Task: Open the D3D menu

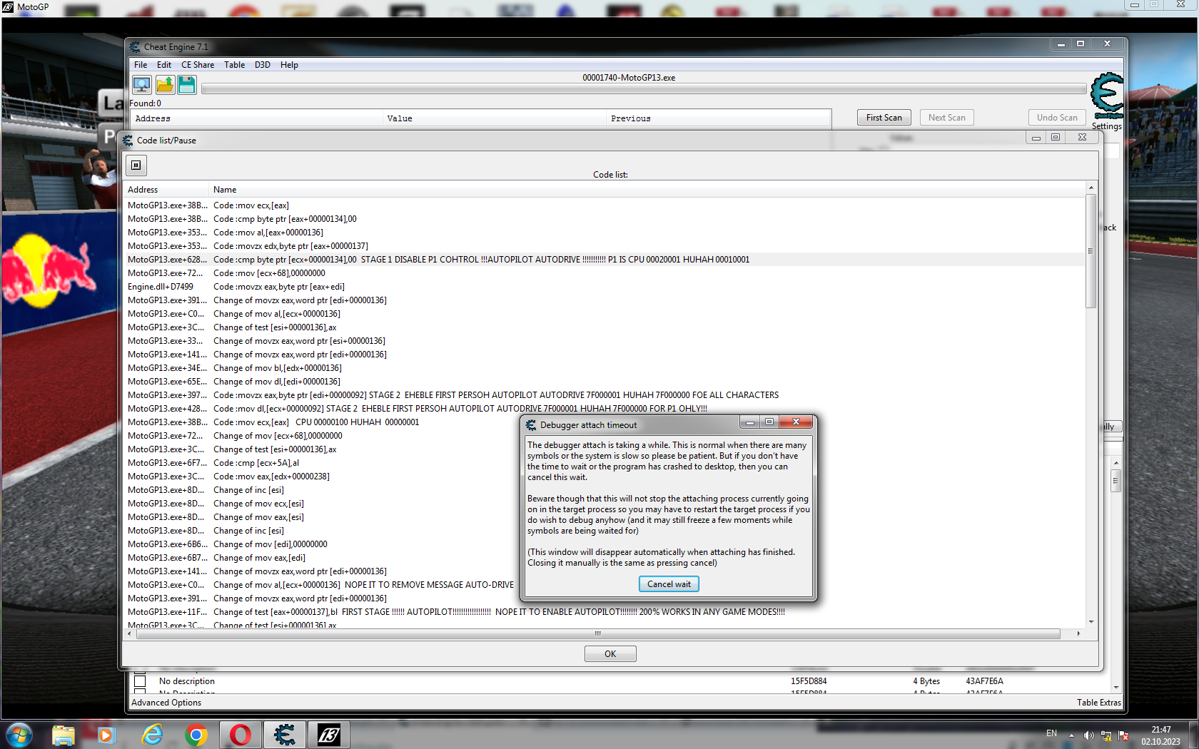Action: [x=263, y=65]
